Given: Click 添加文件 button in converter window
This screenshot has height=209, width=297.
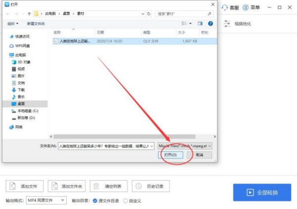Looking at the screenshot, I should 25,186.
